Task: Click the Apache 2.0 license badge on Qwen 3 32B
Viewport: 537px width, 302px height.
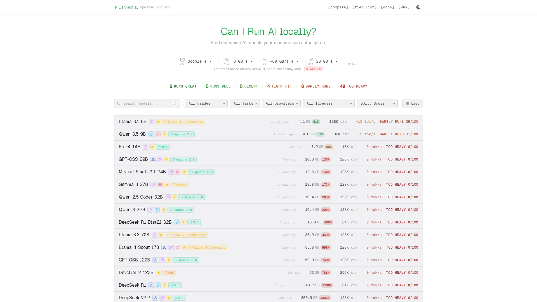Action: pos(181,210)
